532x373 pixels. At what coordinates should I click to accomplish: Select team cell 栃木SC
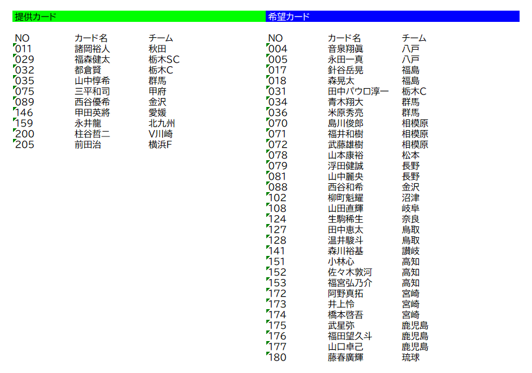pyautogui.click(x=164, y=59)
